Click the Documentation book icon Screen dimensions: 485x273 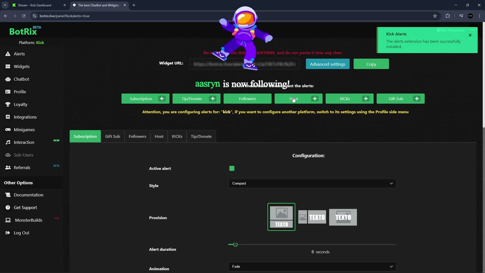[8, 195]
